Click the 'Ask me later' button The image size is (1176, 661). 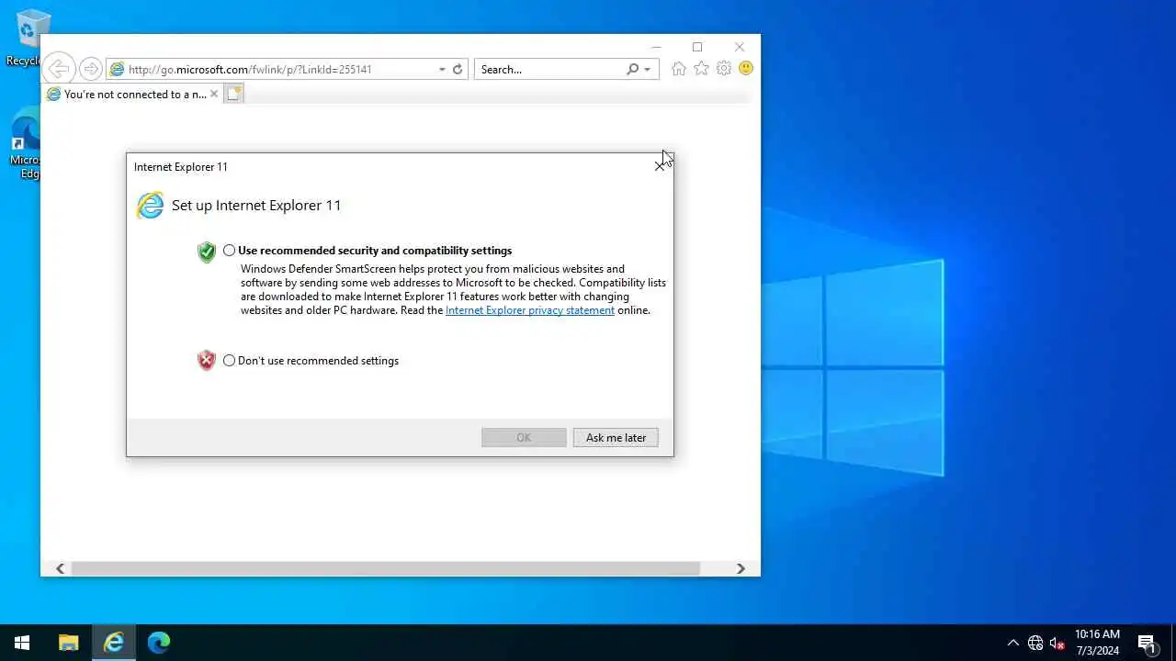[x=616, y=438]
